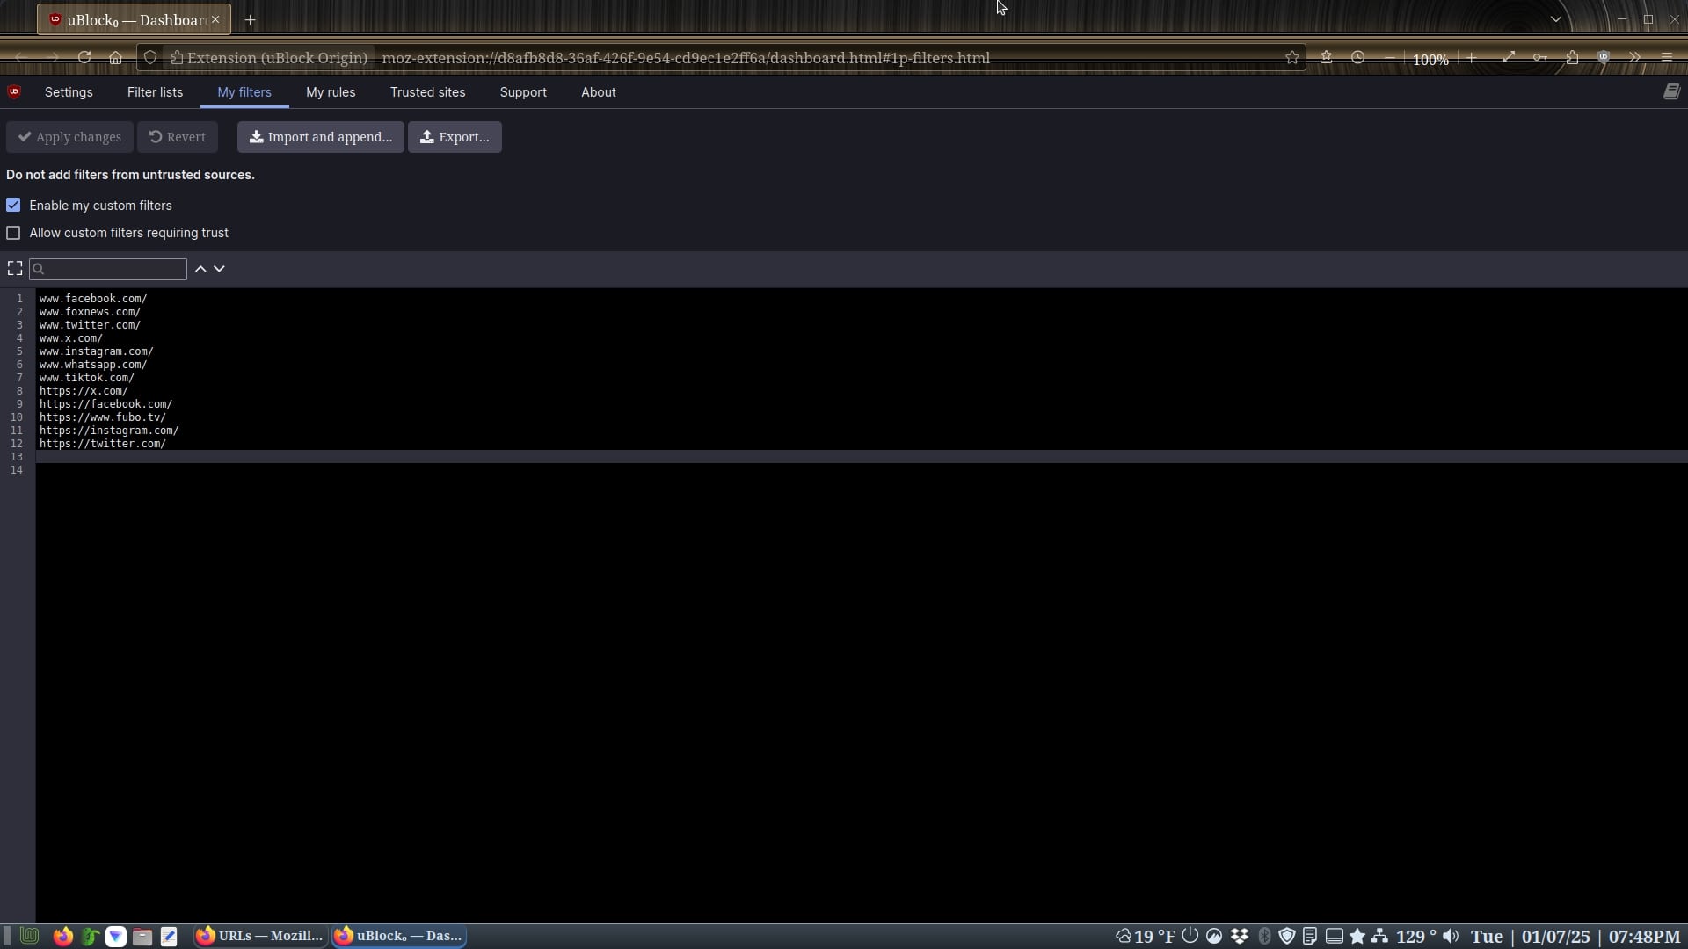Click the Export button
The height and width of the screenshot is (949, 1688).
[x=455, y=137]
